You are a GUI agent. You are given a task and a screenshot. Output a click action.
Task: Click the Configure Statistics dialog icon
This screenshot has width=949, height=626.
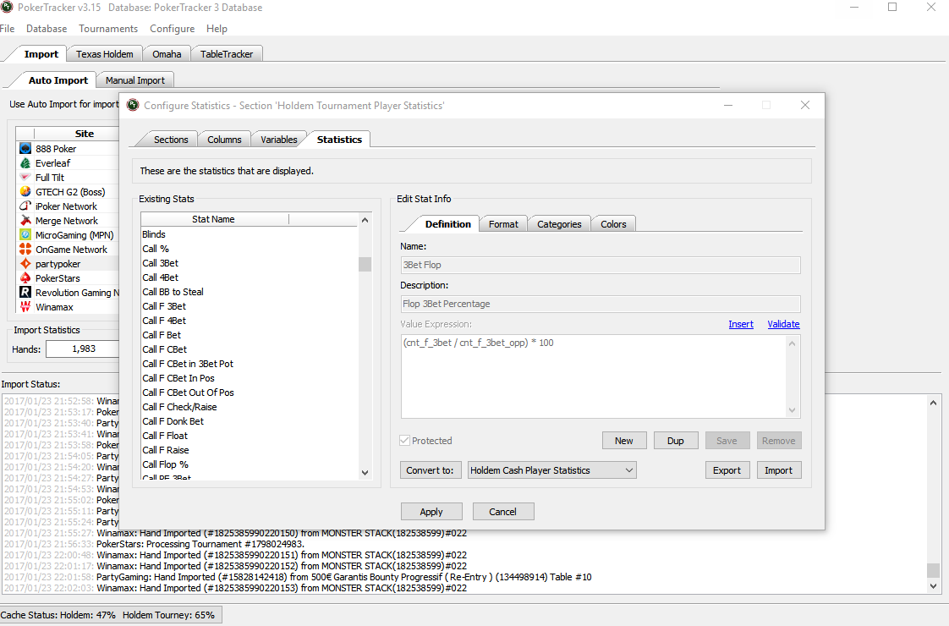133,106
